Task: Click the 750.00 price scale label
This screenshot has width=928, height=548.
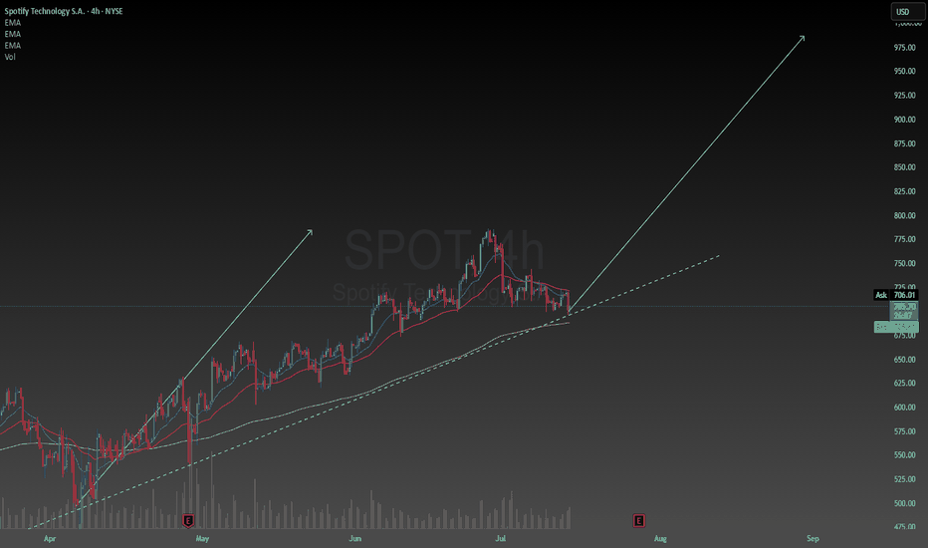Action: [x=904, y=264]
